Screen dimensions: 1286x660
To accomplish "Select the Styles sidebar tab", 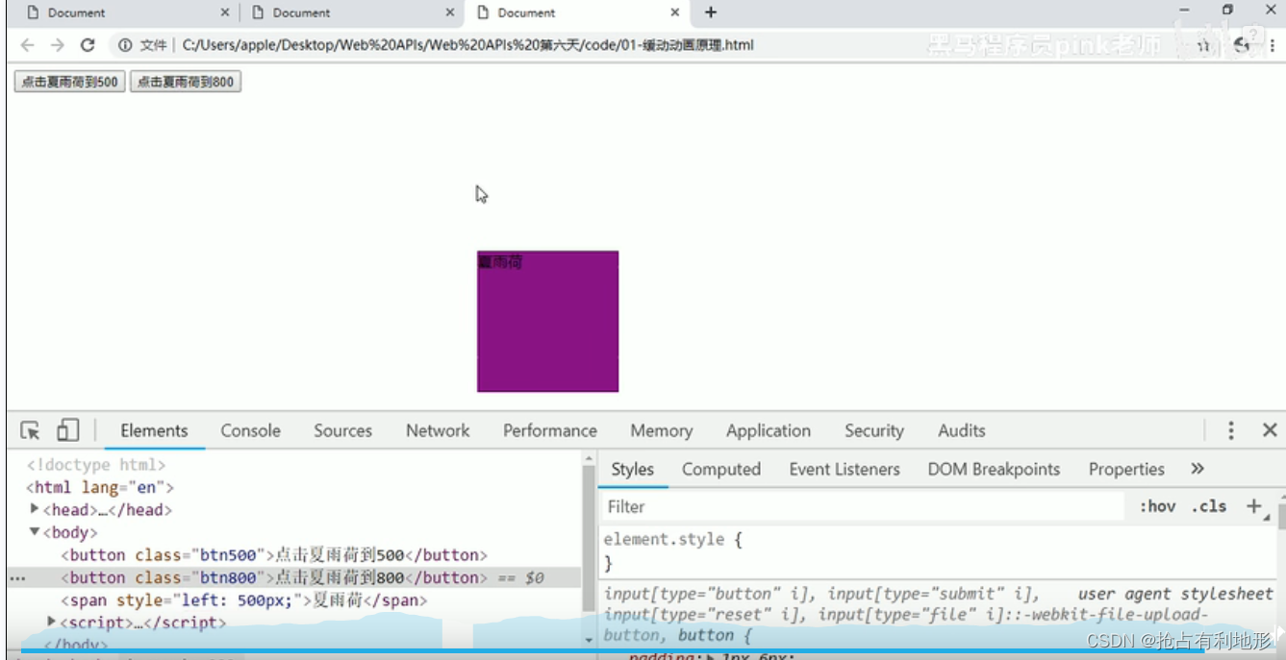I will 633,469.
